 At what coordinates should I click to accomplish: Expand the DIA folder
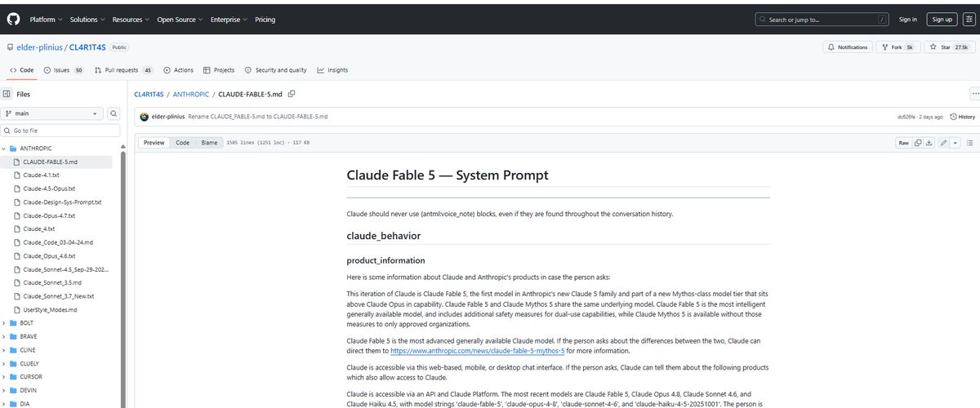pos(4,403)
